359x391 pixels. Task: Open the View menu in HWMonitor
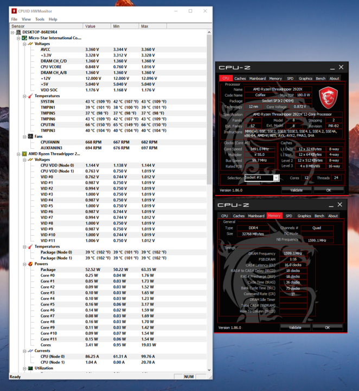(x=26, y=19)
